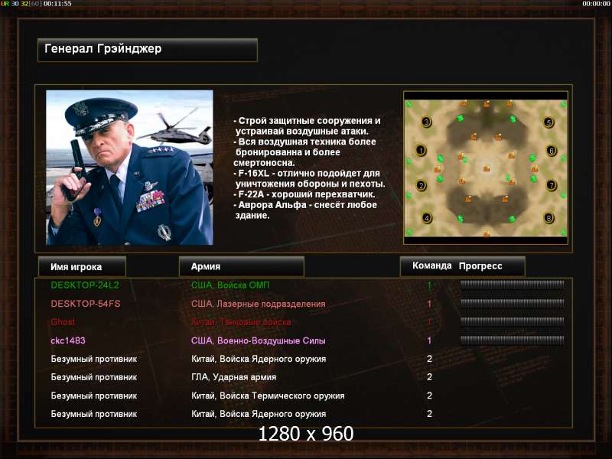Click army 'Китай, Танковые войска'
Image resolution: width=612 pixels, height=459 pixels.
(x=241, y=322)
